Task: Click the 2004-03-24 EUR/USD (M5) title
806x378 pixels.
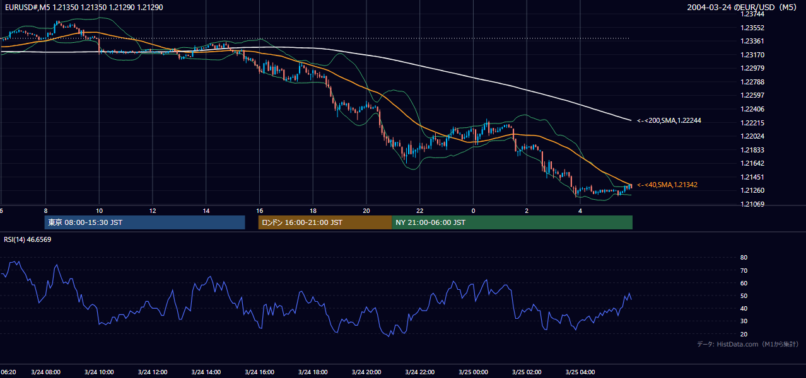Action: 742,7
